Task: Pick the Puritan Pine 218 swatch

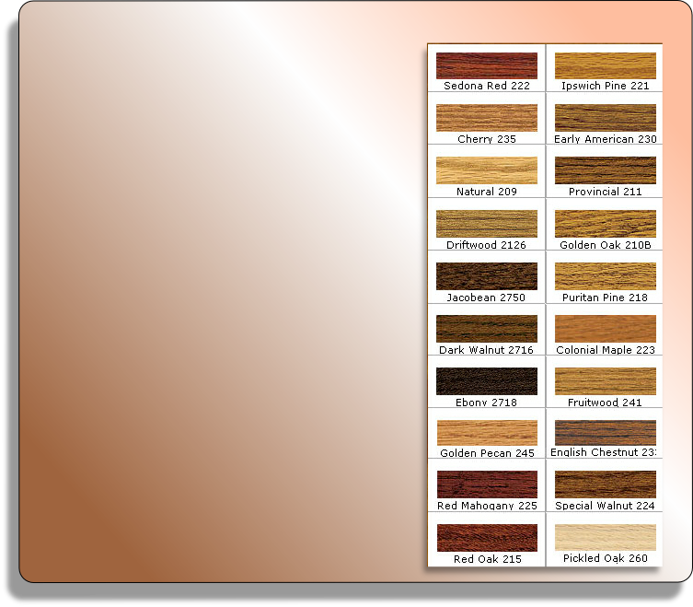Action: tap(606, 276)
